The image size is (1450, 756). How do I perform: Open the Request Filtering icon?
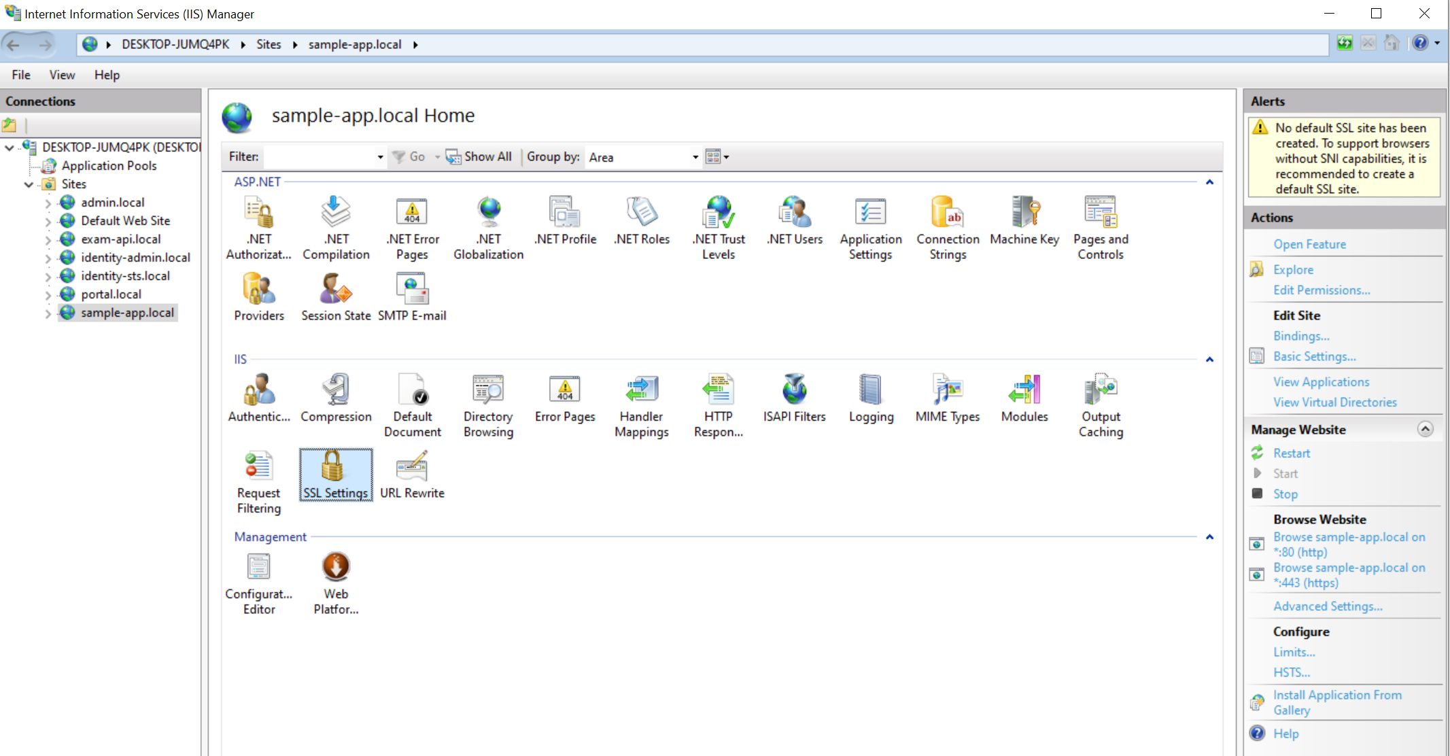259,481
